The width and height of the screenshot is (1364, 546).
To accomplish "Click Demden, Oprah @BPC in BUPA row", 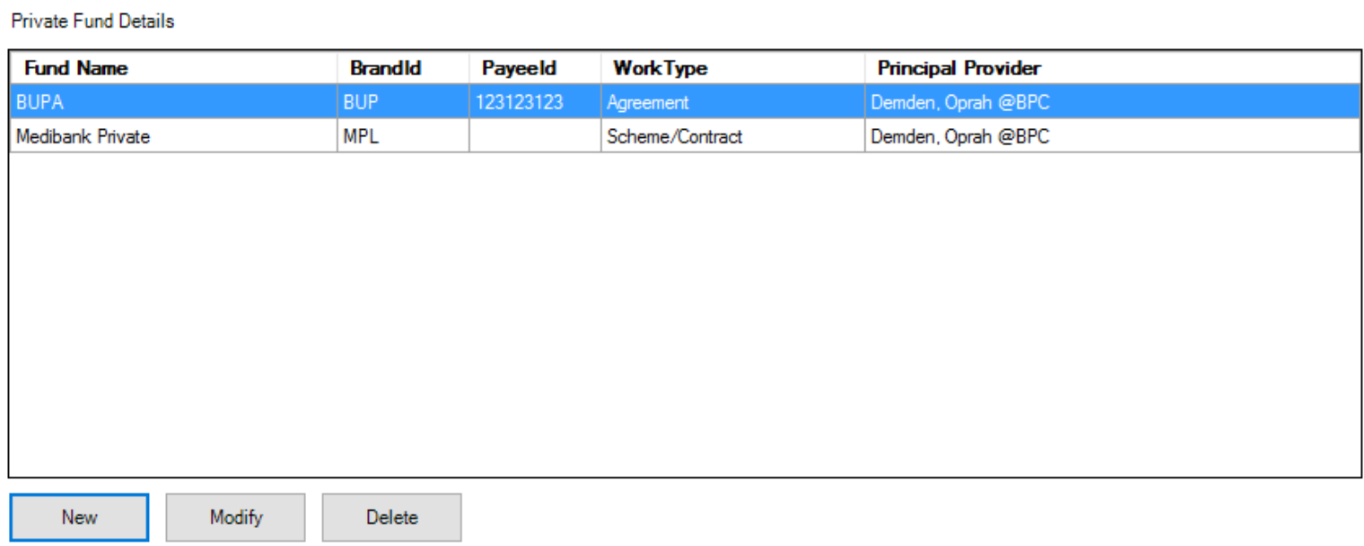I will 1112,102.
